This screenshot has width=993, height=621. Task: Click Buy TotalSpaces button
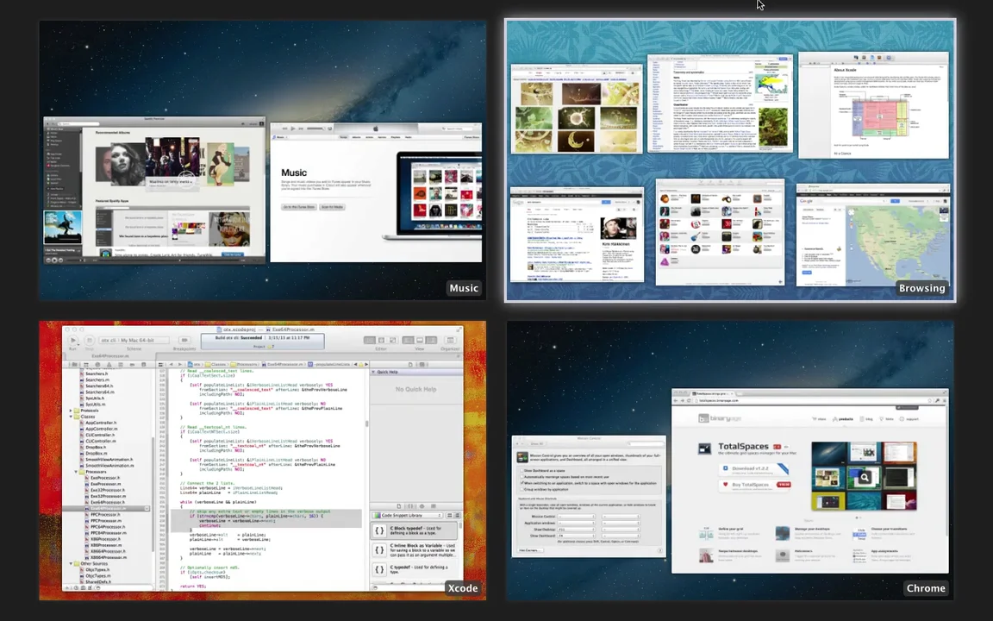[x=754, y=485]
